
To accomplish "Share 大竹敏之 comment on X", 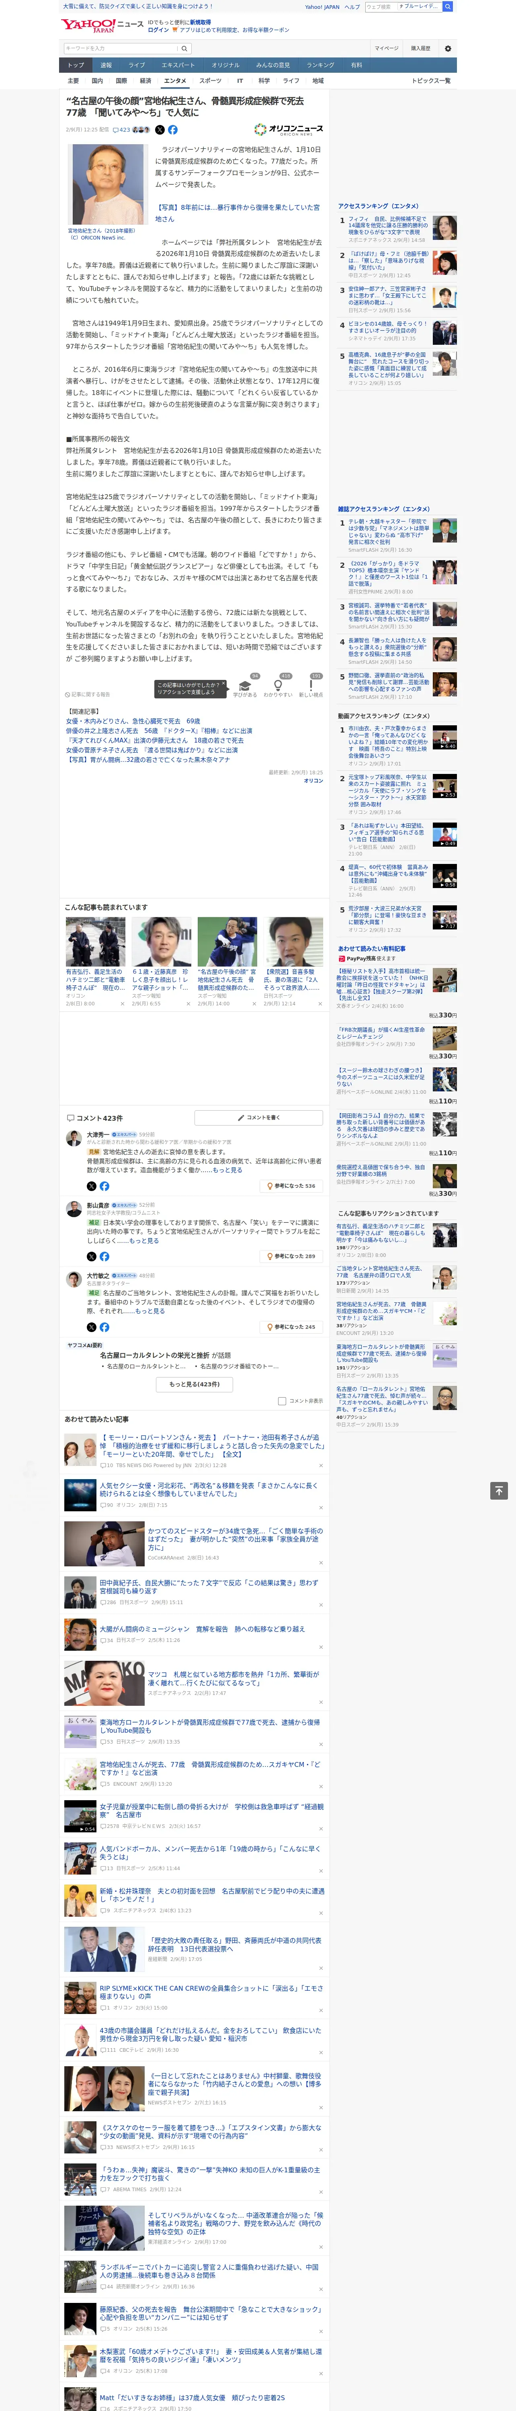I will 92,1327.
